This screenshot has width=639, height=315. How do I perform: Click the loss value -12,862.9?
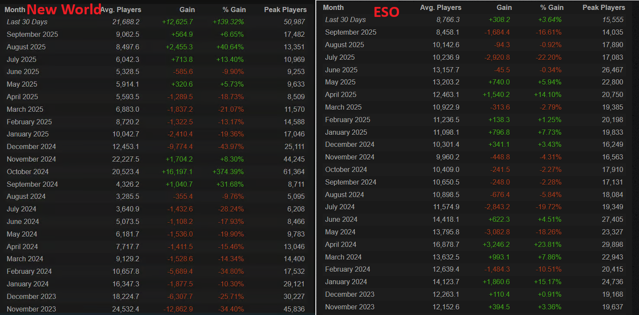coord(178,309)
